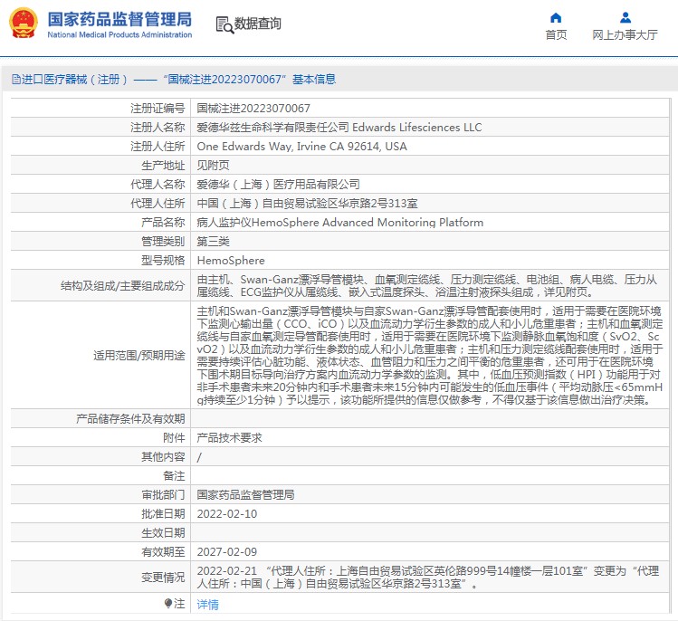Click the 生产地址 row label
Image resolution: width=678 pixels, height=621 pixels.
pyautogui.click(x=163, y=165)
